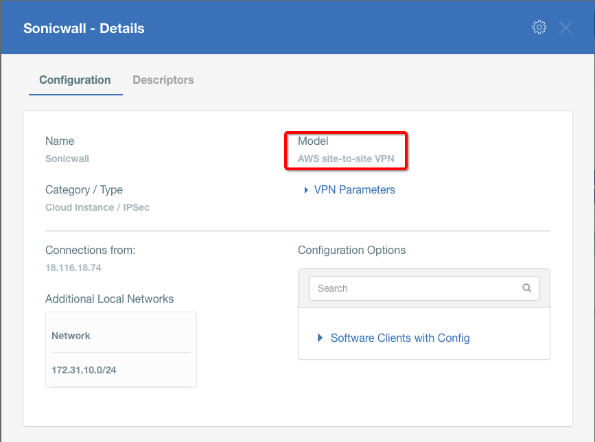Open Software Clients with Config link
The width and height of the screenshot is (595, 442).
point(400,338)
